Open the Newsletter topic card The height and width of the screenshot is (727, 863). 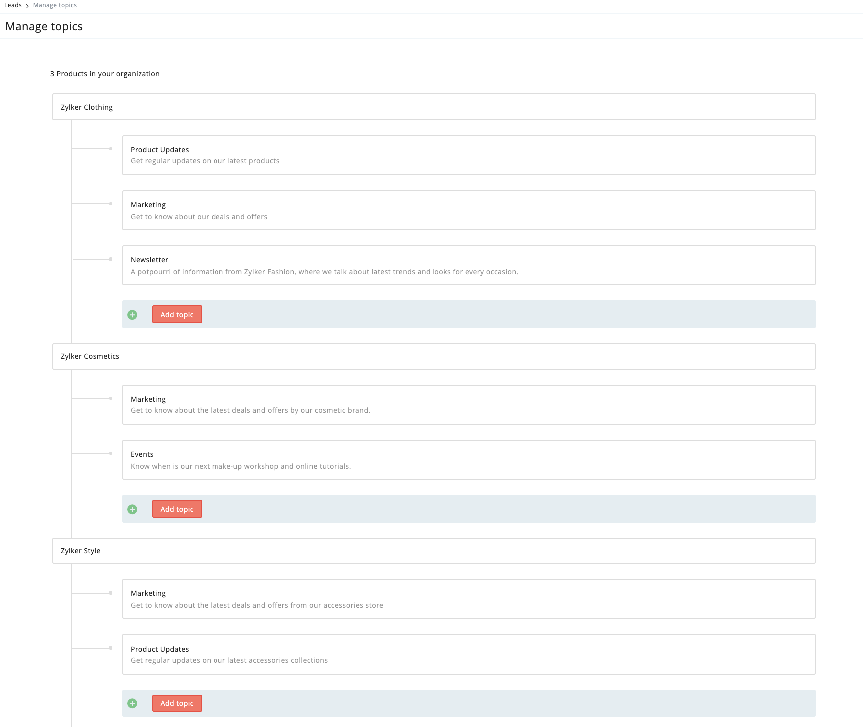468,265
